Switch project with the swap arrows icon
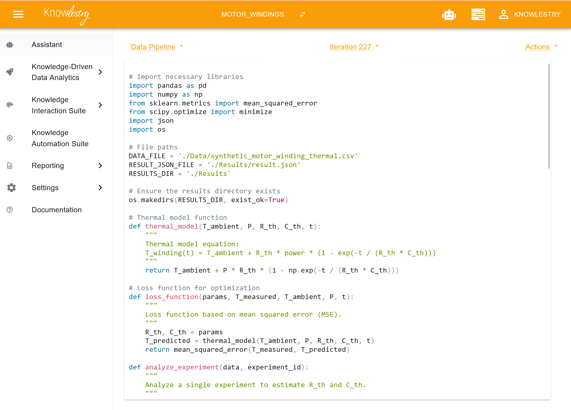This screenshot has width=571, height=410. click(x=302, y=14)
